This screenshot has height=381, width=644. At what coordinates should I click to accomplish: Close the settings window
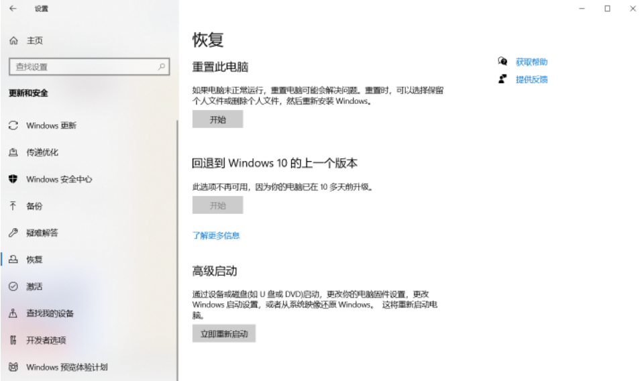pyautogui.click(x=633, y=8)
